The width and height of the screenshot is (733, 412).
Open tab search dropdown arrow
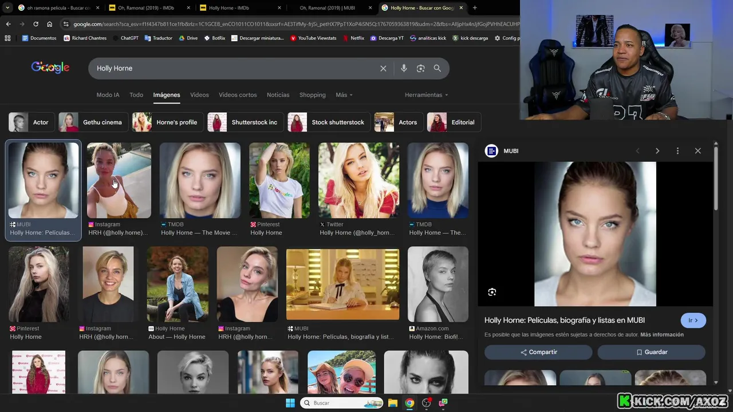tap(7, 8)
